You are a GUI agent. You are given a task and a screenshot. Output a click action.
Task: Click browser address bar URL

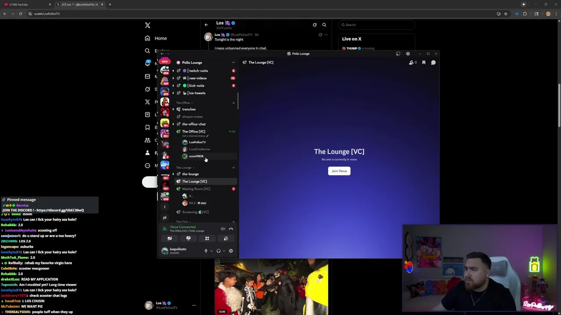(x=47, y=14)
